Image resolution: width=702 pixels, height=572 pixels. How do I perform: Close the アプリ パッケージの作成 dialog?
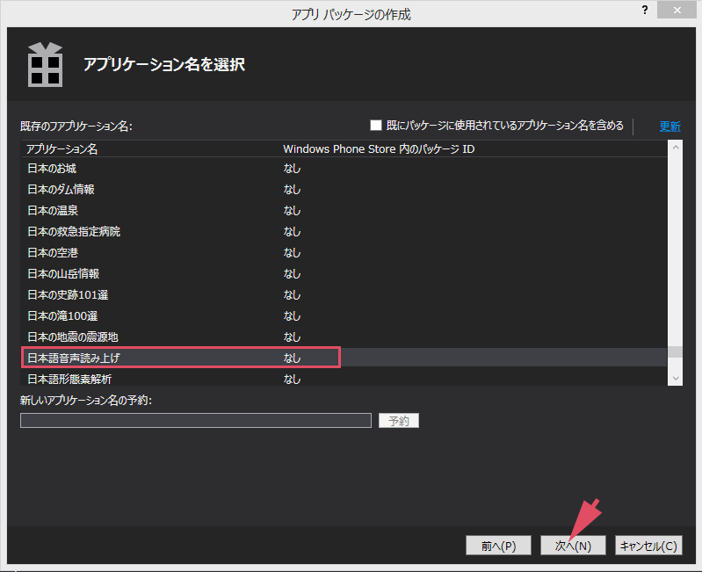677,10
